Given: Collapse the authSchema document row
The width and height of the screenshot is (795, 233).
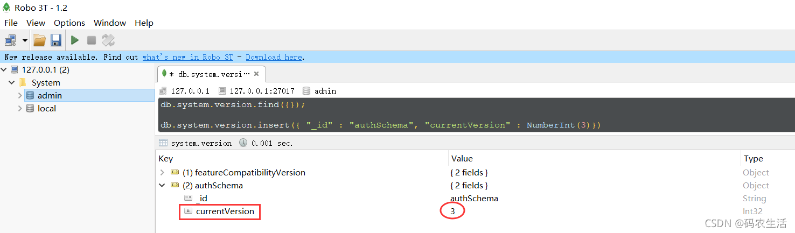Looking at the screenshot, I should coord(162,186).
